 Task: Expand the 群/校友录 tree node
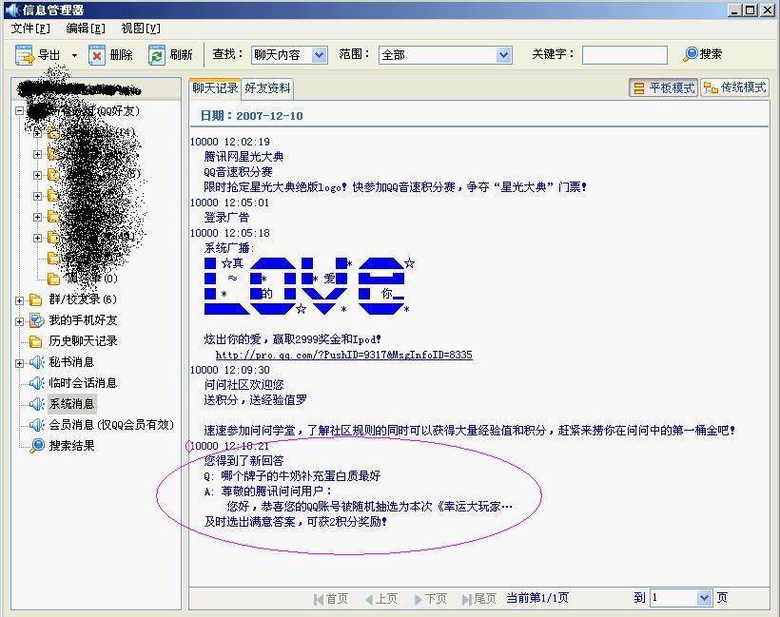[20, 300]
